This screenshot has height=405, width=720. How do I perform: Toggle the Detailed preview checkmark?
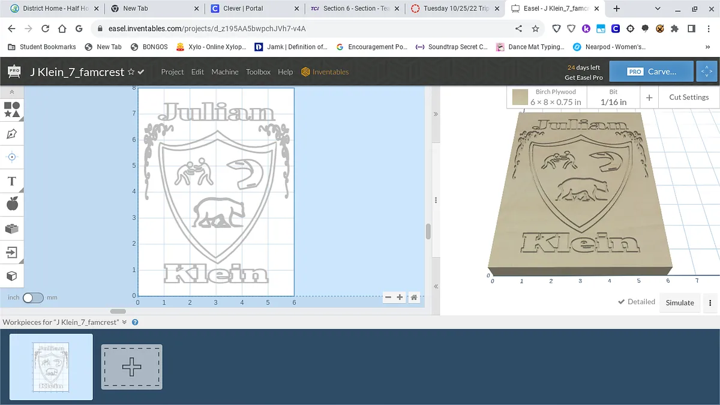[637, 302]
